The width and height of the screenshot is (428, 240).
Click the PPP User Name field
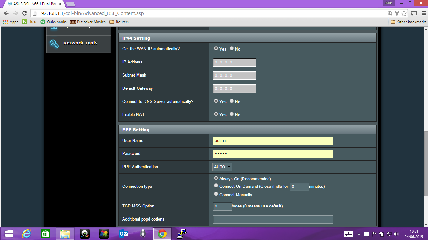[273, 140]
